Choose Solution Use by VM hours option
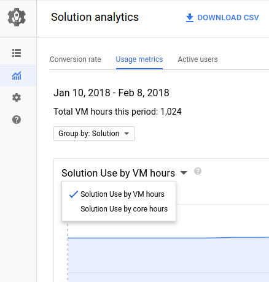This screenshot has width=269, height=282. click(x=122, y=194)
